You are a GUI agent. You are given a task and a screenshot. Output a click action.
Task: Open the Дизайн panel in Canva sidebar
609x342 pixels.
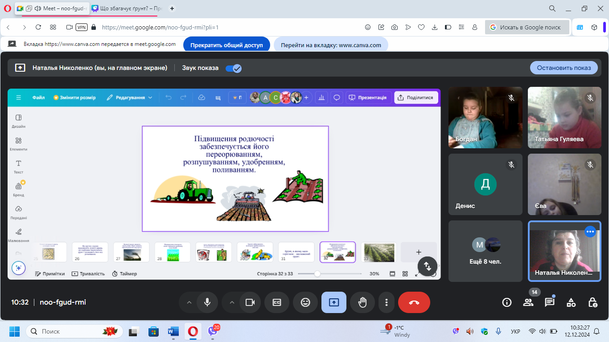point(19,121)
